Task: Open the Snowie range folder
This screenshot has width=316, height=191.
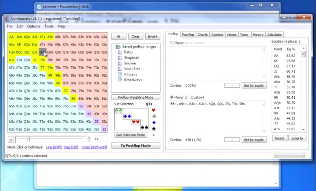Action: coord(127,63)
